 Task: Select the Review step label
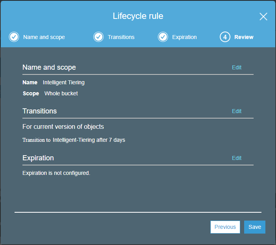click(x=244, y=37)
